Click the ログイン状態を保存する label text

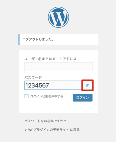click(x=47, y=96)
